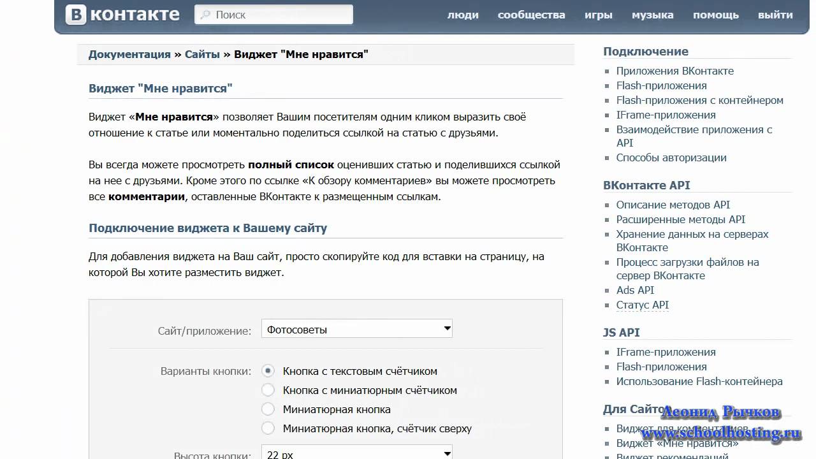
Task: Open Хранение данных на серверах ВКонтакте link
Action: click(x=692, y=240)
